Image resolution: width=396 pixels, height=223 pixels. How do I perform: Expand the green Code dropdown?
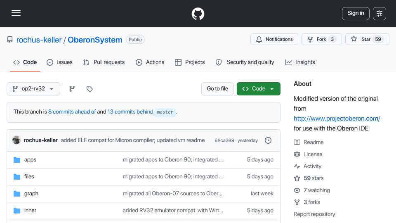tap(258, 89)
